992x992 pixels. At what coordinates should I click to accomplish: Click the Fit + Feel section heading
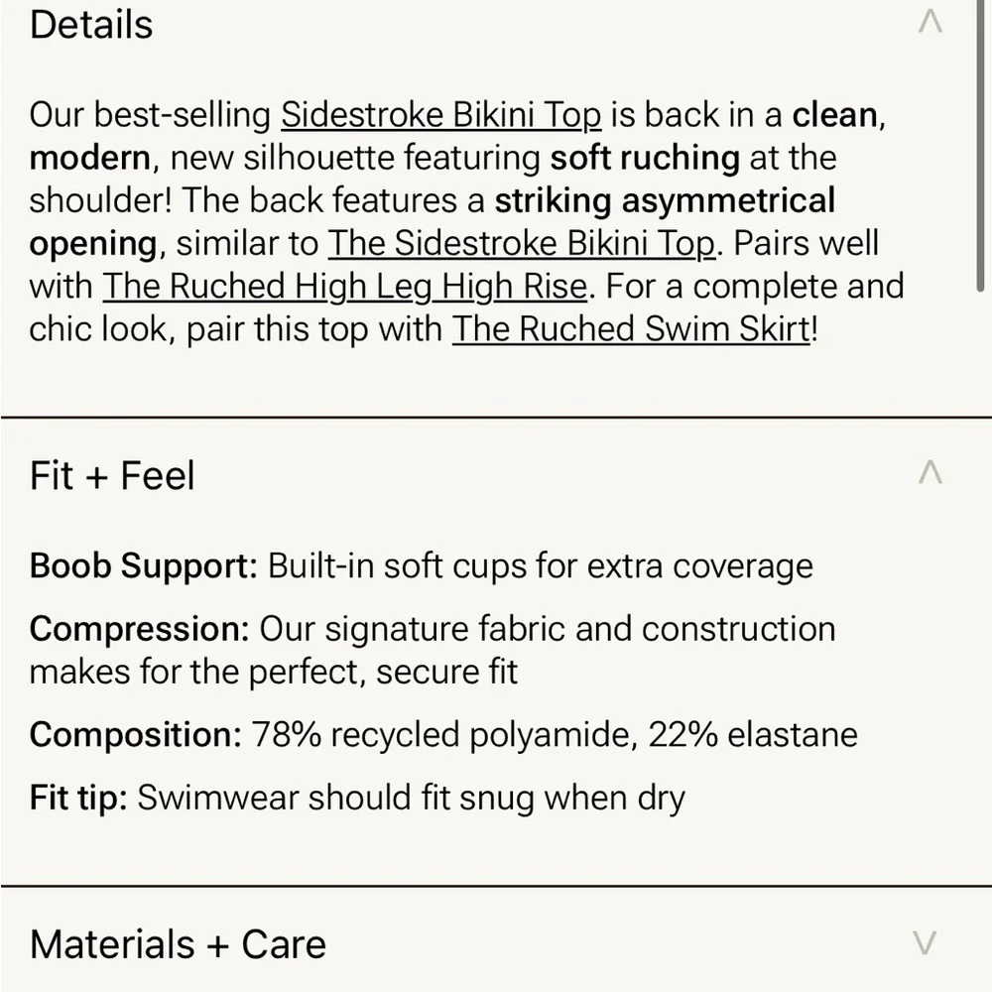pos(112,475)
